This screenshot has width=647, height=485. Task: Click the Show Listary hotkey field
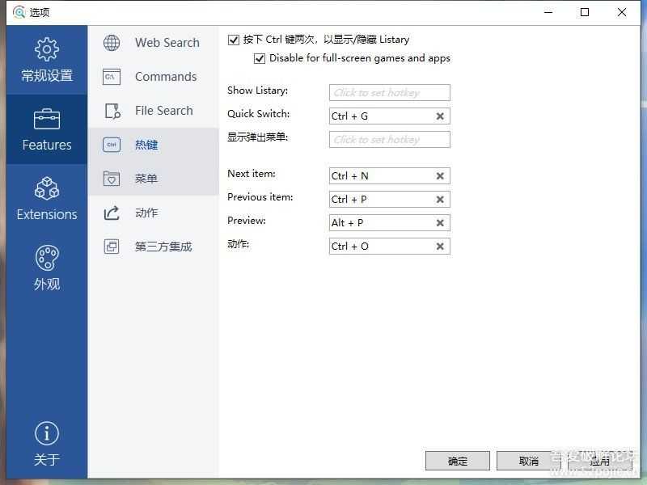coord(389,93)
